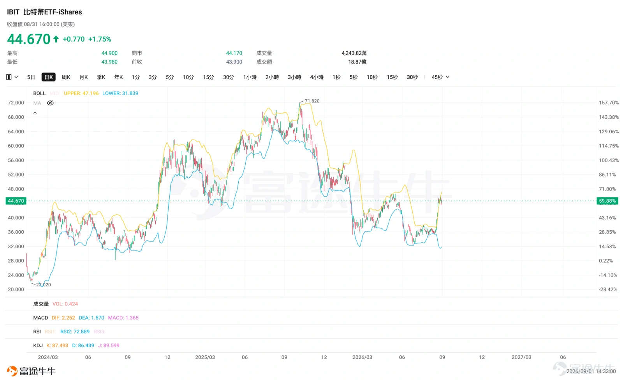Select the 3小時 interval
The width and height of the screenshot is (623, 383).
pos(294,77)
